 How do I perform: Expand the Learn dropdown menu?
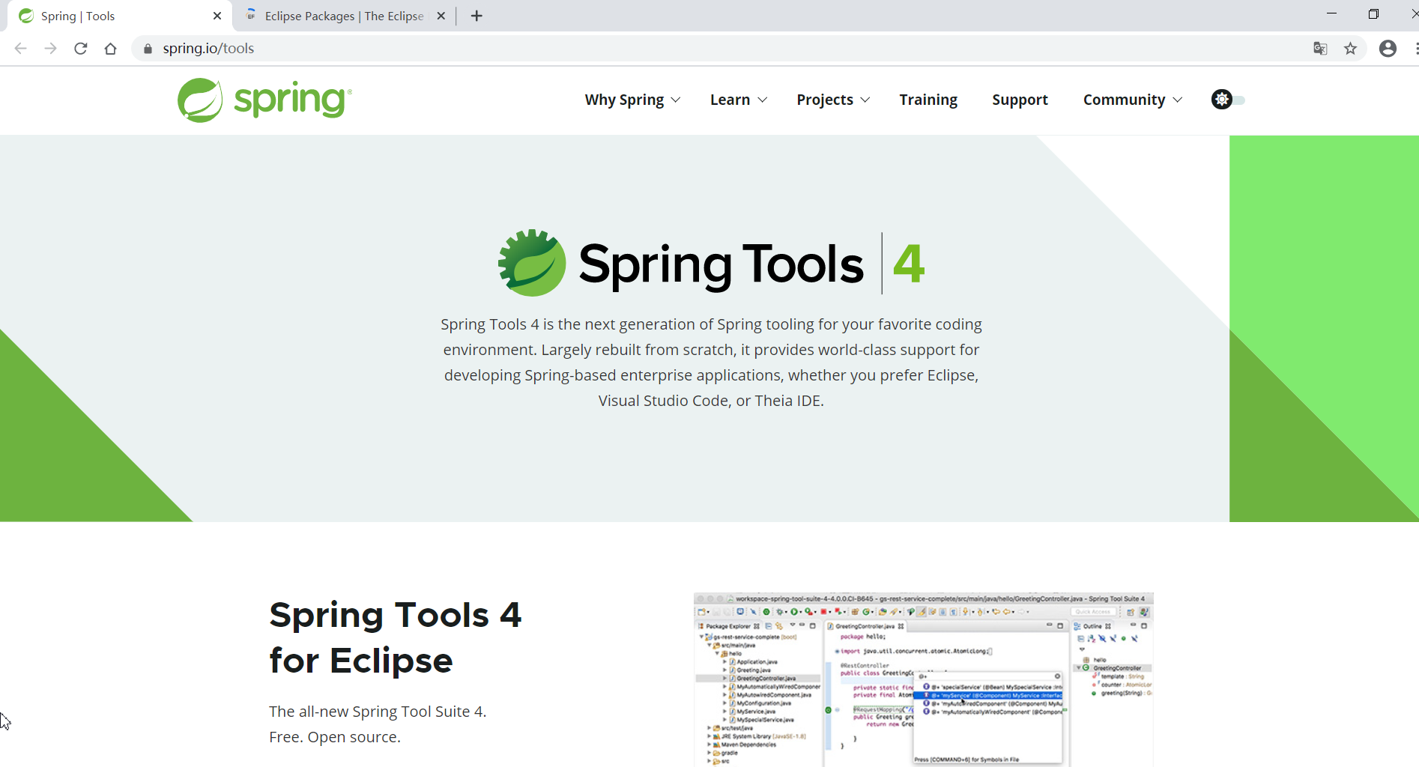coord(739,100)
